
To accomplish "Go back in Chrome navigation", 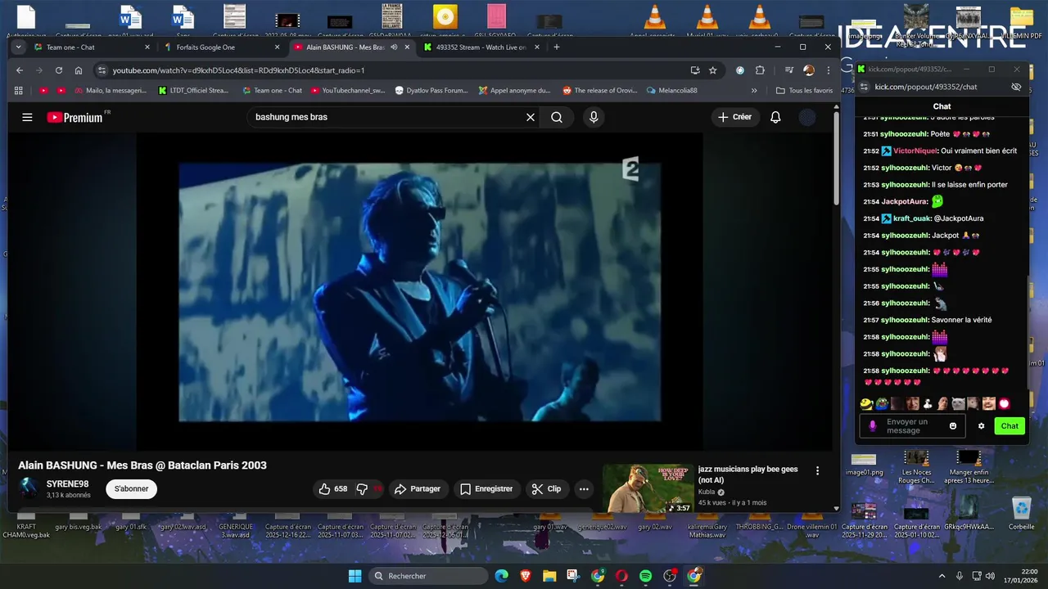I will [x=20, y=70].
